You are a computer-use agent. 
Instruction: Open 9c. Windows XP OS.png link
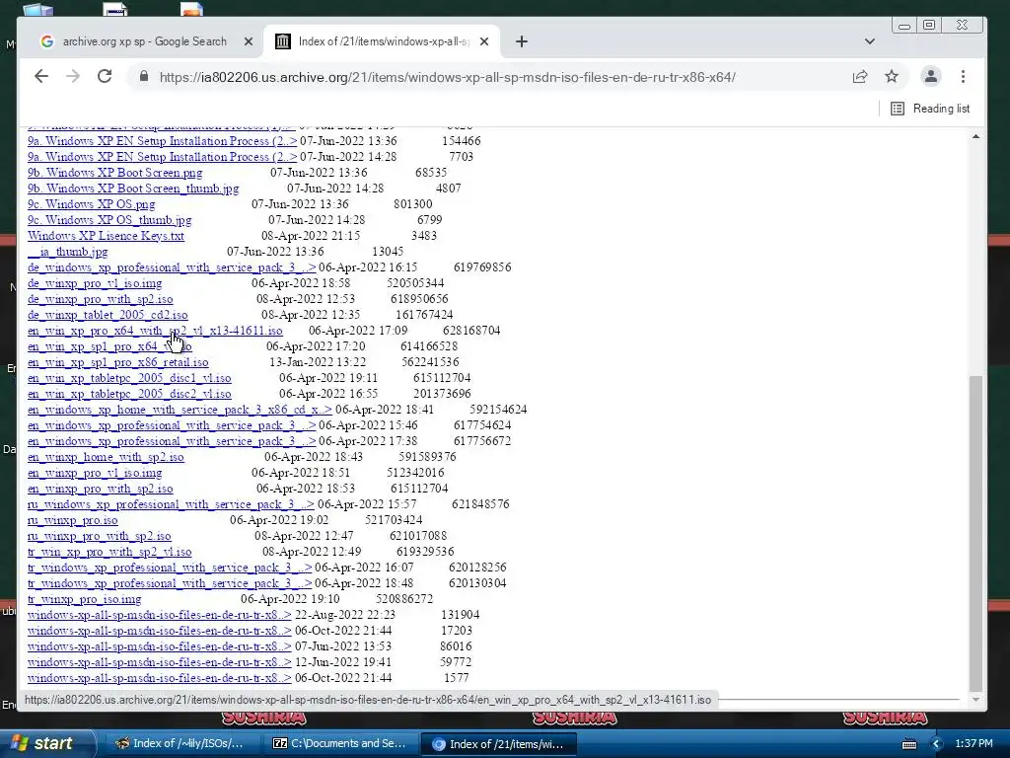[92, 204]
